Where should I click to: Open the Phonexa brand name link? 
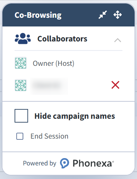(x=92, y=163)
